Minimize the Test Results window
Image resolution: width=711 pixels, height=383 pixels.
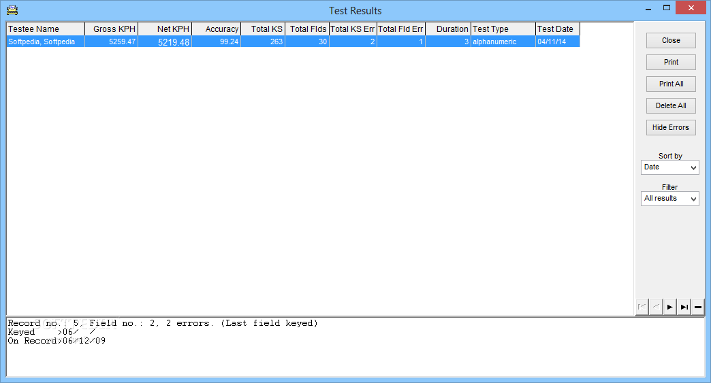click(648, 8)
